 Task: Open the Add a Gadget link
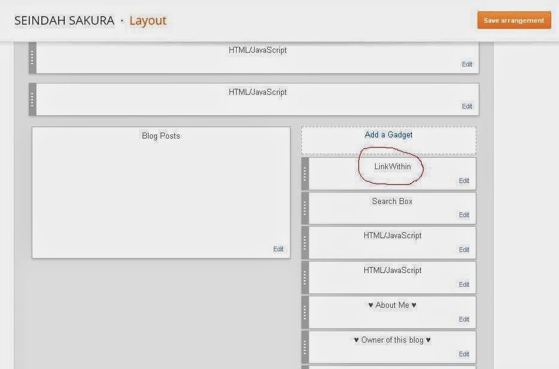pos(388,135)
